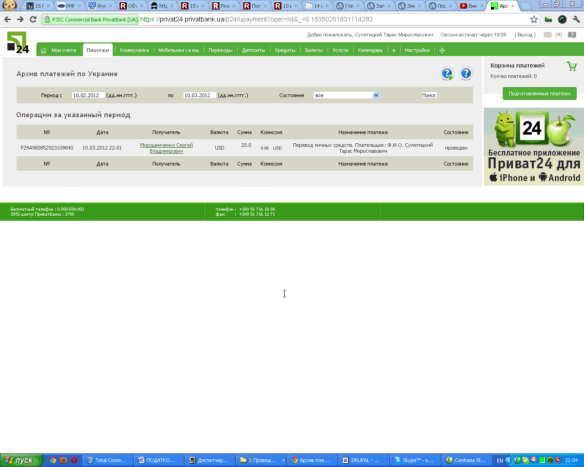Open the Депозиты menu item
This screenshot has width=584, height=467.
pos(254,50)
